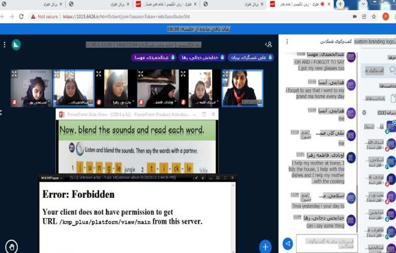The image size is (396, 253).
Task: Click the MKMPlayer pin-on-top icon in title bar
Action: 196,178
